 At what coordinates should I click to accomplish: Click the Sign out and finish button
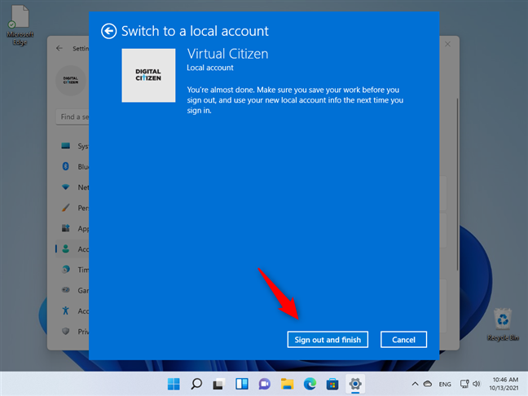(328, 340)
